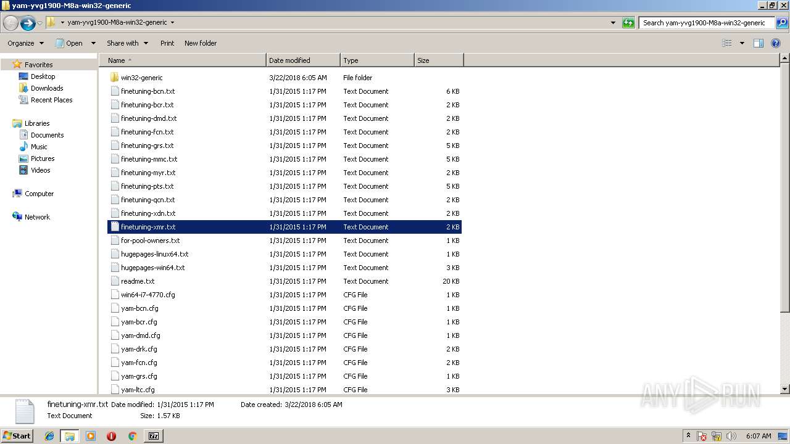Click the Open toolbar button
This screenshot has width=790, height=444.
click(x=69, y=43)
